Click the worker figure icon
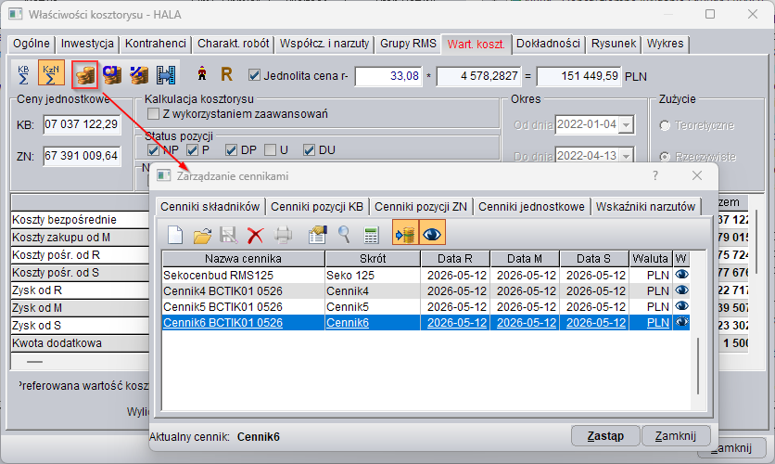The image size is (775, 464). click(x=202, y=74)
